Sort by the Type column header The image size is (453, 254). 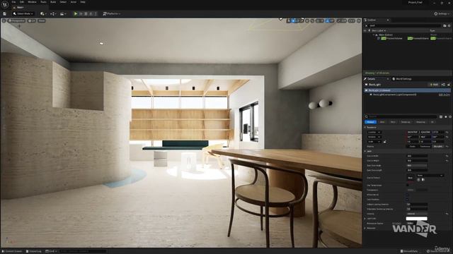[432, 30]
